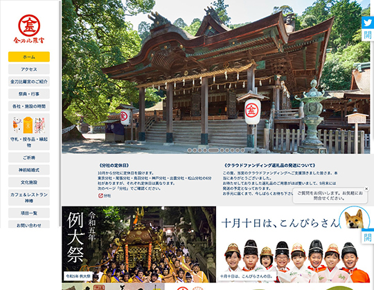The width and height of the screenshot is (374, 290).
Task: Open 各社・施設の時間 page
Action: (x=29, y=106)
